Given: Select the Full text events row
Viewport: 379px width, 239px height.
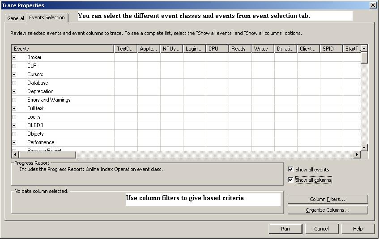Looking at the screenshot, I should click(x=35, y=108).
